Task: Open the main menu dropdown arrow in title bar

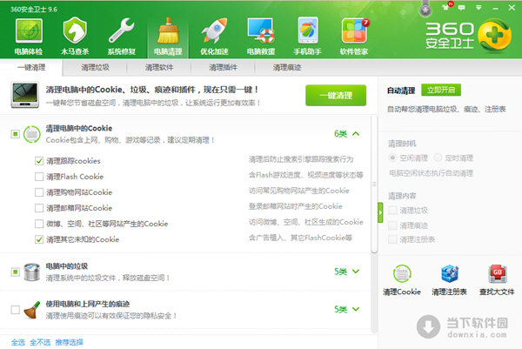Action: [478, 7]
